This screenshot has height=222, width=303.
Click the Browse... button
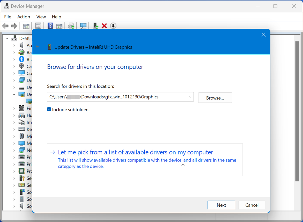[x=215, y=98]
